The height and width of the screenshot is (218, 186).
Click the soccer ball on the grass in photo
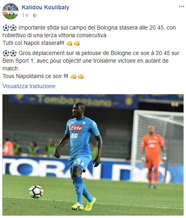[x=36, y=192]
